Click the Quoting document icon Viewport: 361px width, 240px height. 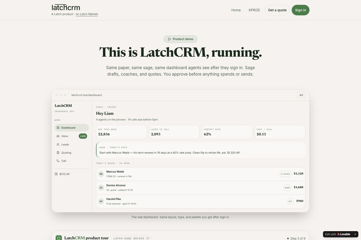click(58, 153)
